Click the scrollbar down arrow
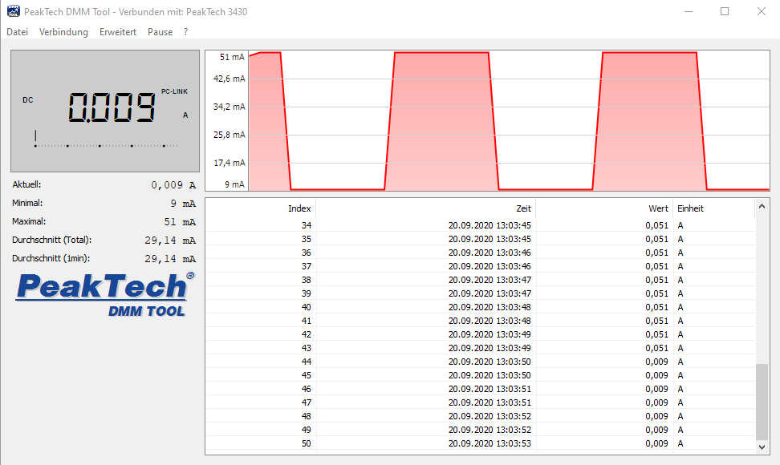 pyautogui.click(x=762, y=447)
